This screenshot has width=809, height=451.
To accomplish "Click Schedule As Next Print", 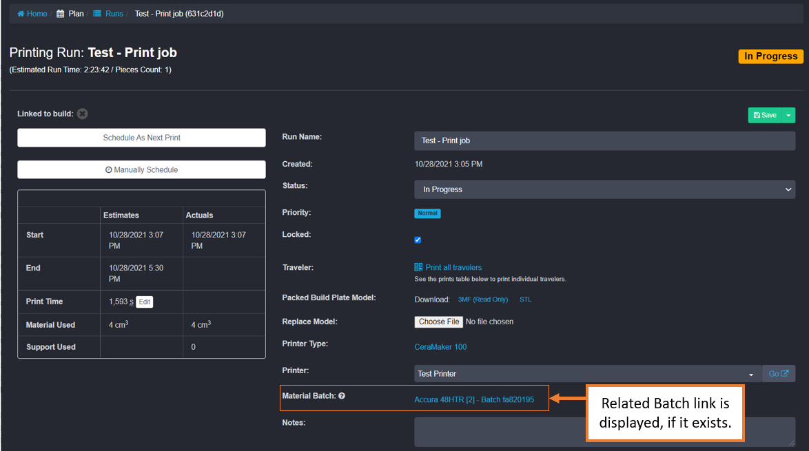I will pyautogui.click(x=141, y=138).
